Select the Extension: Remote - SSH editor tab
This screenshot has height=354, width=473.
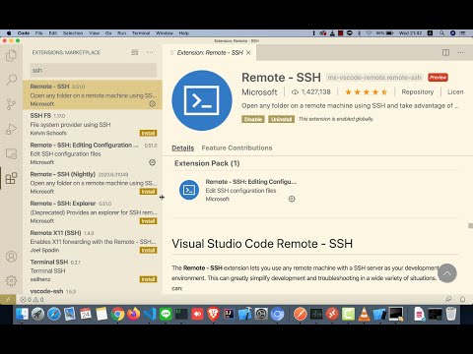click(x=210, y=52)
